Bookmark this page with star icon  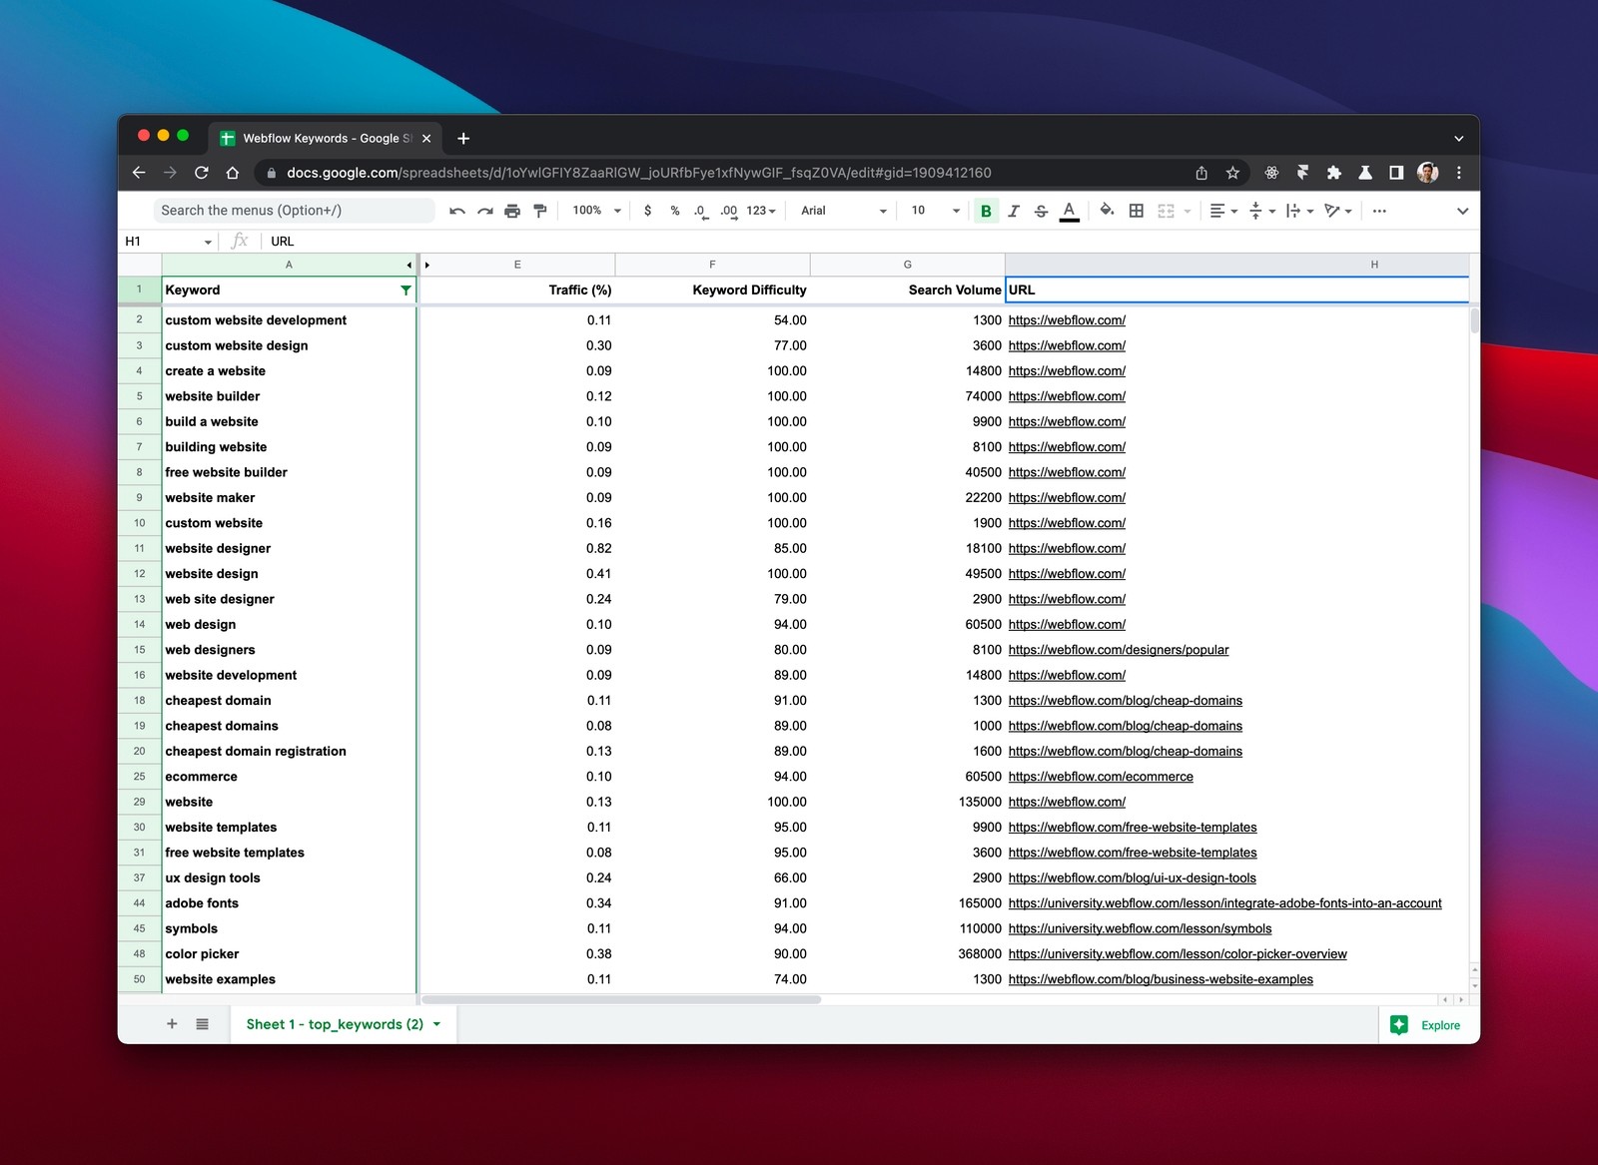coord(1232,173)
